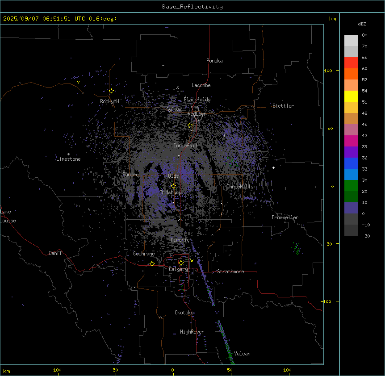Select the red 65 dBZ legend color
The image size is (385, 376).
coord(351,63)
